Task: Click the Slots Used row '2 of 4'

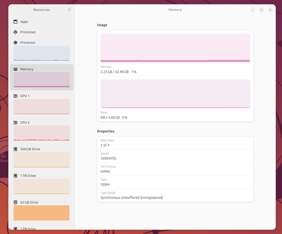Action: click(175, 143)
